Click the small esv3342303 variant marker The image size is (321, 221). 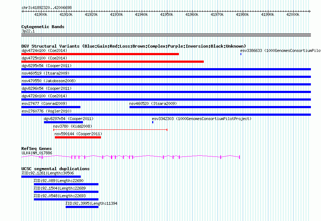(x=153, y=122)
